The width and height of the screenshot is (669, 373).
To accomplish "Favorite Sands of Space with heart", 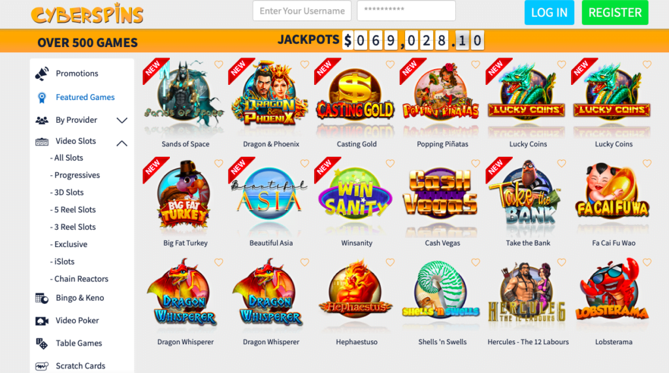I will (x=218, y=65).
